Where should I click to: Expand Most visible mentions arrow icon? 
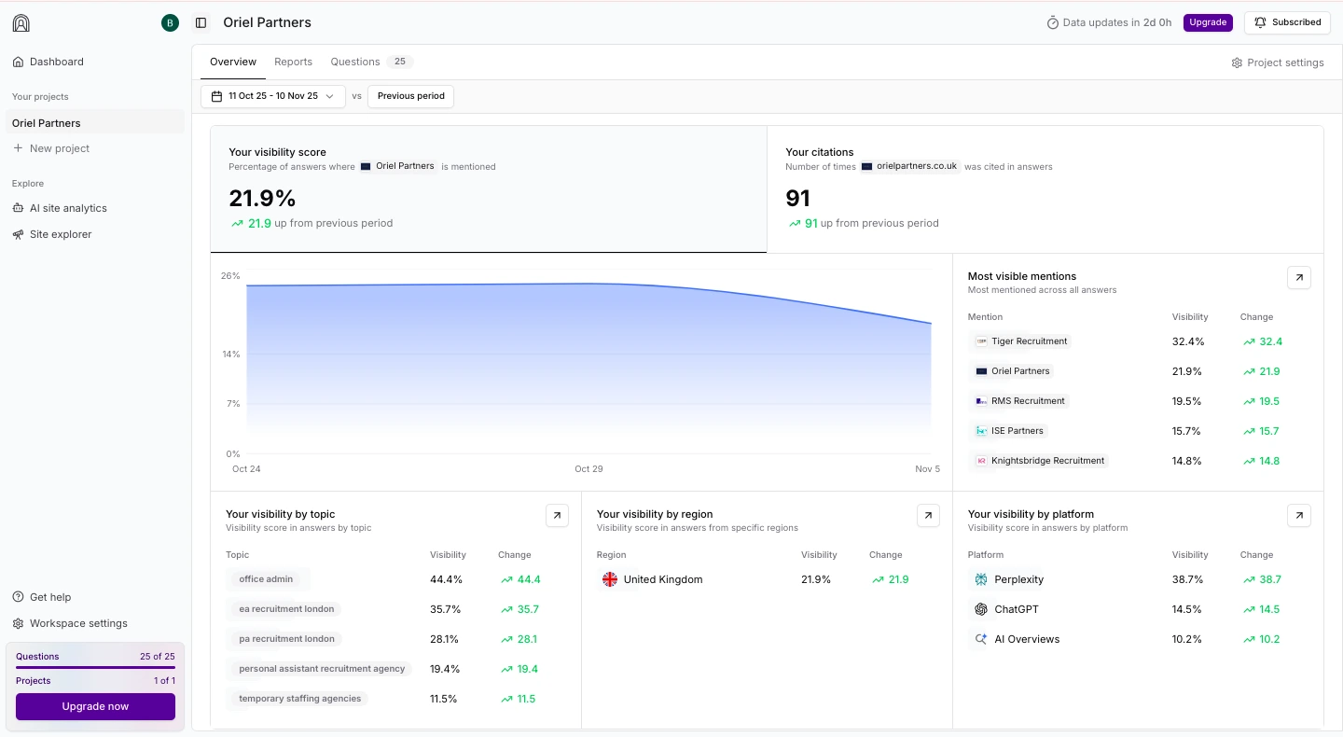pyautogui.click(x=1298, y=277)
